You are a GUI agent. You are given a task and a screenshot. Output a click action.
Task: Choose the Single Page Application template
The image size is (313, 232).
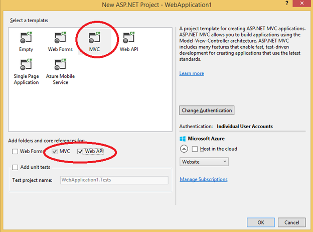26,71
